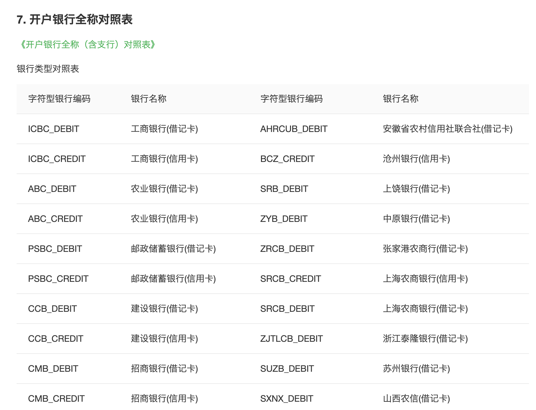This screenshot has height=410, width=536.
Task: Select the SRB_DEBIT code cell
Action: [284, 189]
